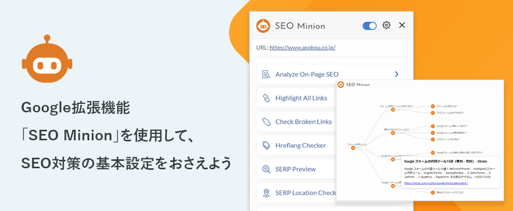Click the Analyze On-Page SEO document icon
Screen dimensions: 513x211
click(267, 74)
